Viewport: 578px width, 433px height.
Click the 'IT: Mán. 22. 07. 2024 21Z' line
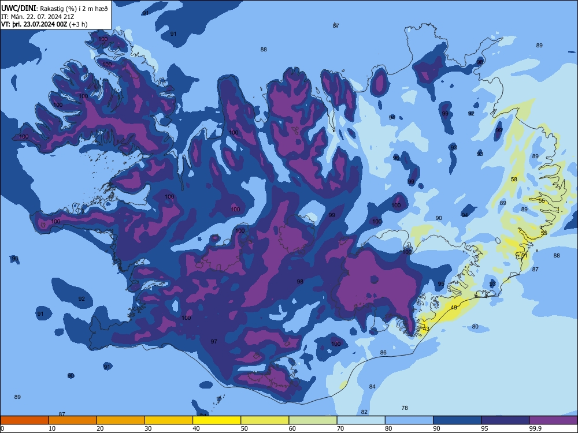pyautogui.click(x=38, y=17)
